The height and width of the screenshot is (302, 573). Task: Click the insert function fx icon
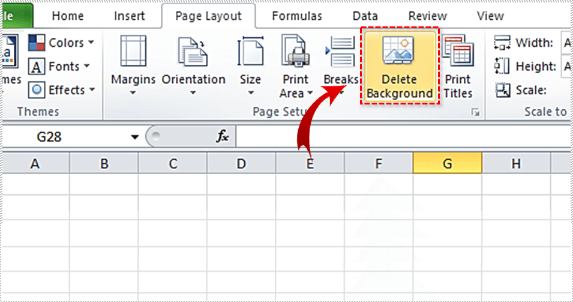click(x=223, y=137)
